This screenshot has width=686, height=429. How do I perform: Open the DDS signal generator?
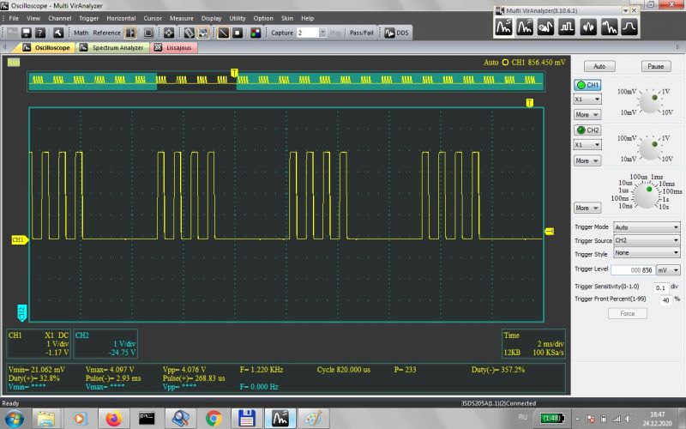(x=397, y=33)
